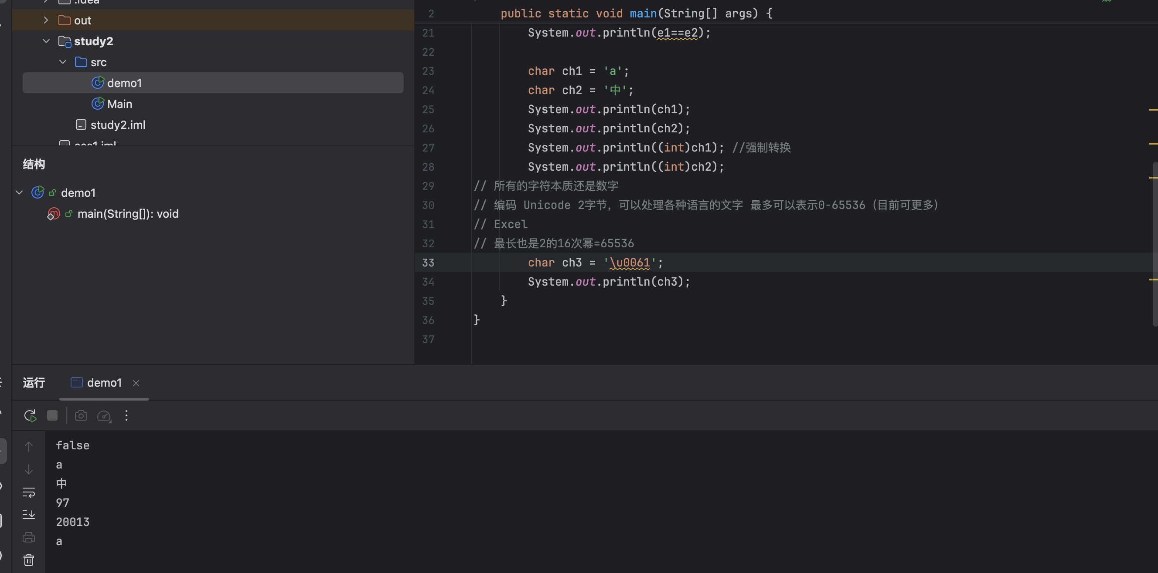Select main(String[]) method in structure

point(128,214)
